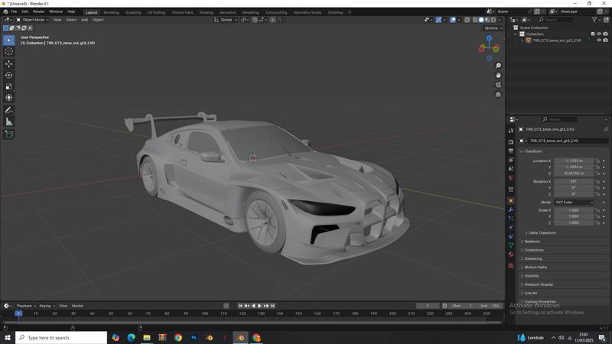Screen dimensions: 612x344
Task: Open the Global orientation dropdown
Action: (x=226, y=20)
